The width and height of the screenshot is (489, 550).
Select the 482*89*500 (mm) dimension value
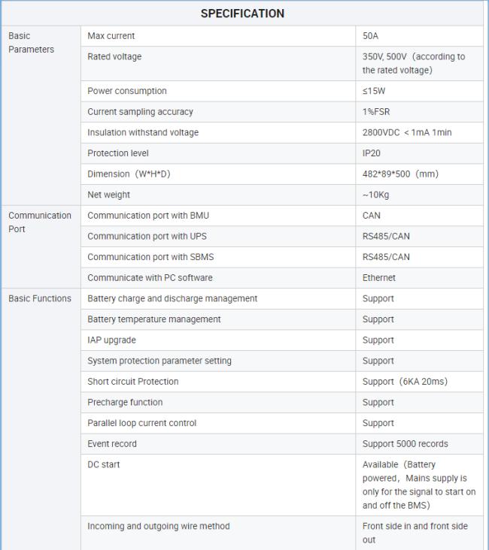point(400,174)
